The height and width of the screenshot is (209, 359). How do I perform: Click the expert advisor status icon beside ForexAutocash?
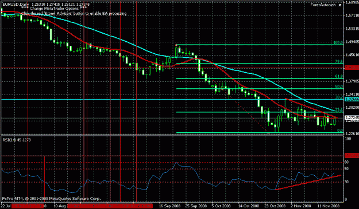coord(340,5)
